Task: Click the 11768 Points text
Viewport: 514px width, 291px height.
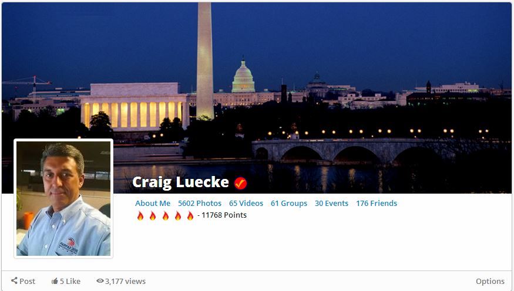Action: (x=224, y=215)
